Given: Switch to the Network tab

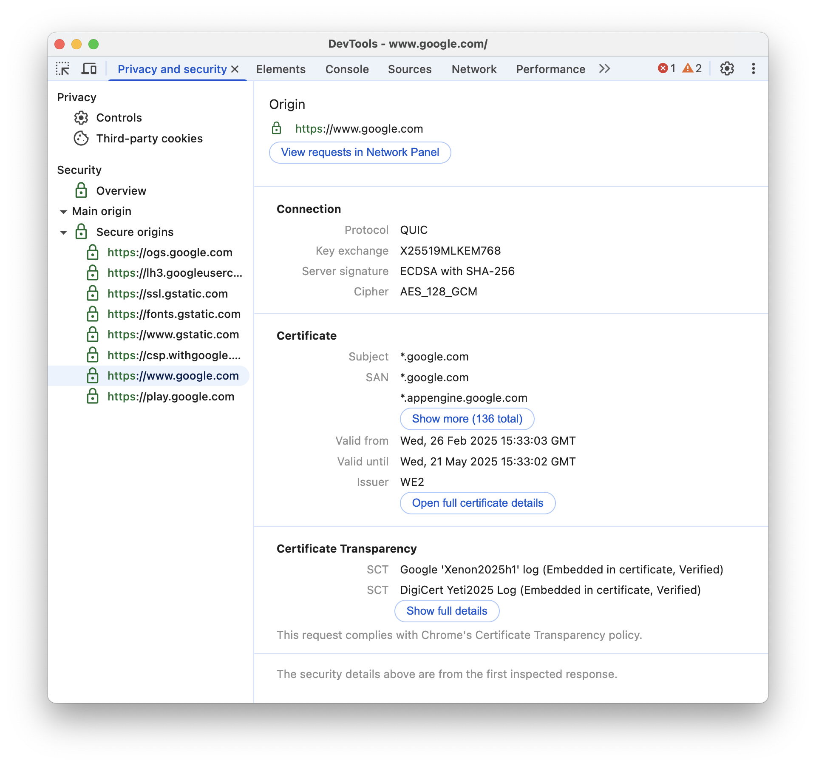Looking at the screenshot, I should click(x=473, y=68).
